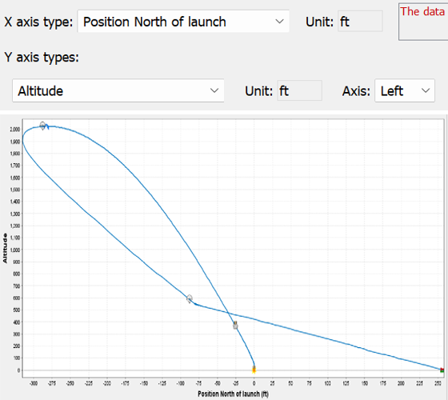Click the motor burnout marker on ascent curve
This screenshot has height=400, width=448.
pyautogui.click(x=235, y=326)
